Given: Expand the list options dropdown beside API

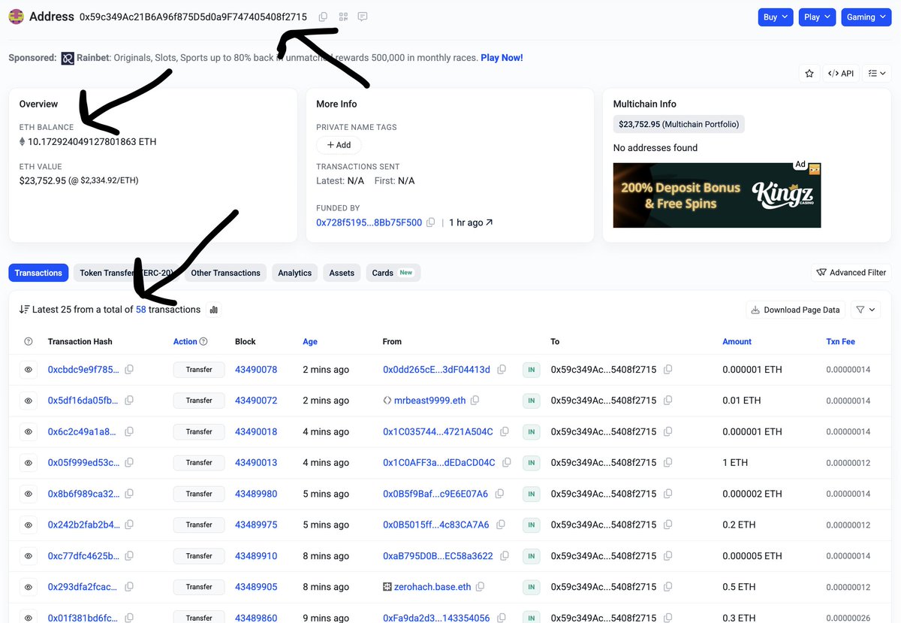Looking at the screenshot, I should (x=876, y=73).
